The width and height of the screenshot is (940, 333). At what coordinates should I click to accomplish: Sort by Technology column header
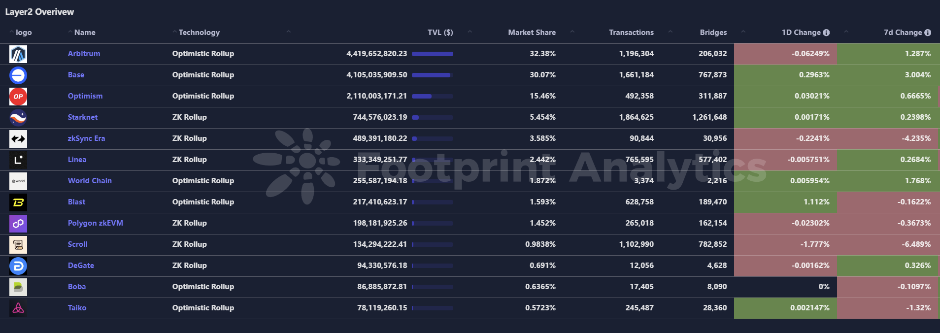coord(199,33)
